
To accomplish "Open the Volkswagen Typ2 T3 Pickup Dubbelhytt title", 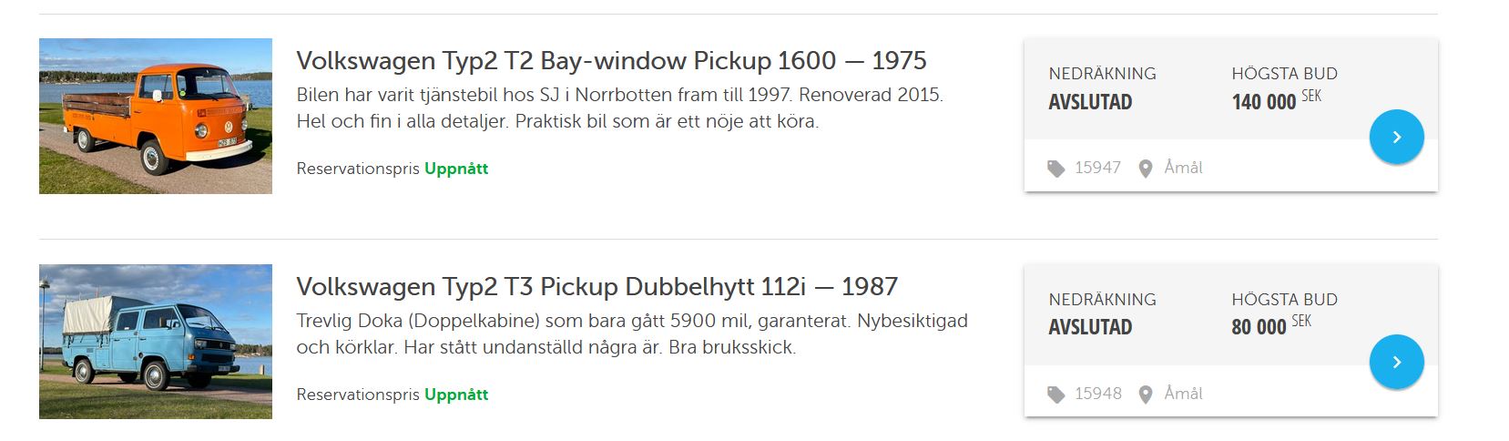I will coord(596,287).
